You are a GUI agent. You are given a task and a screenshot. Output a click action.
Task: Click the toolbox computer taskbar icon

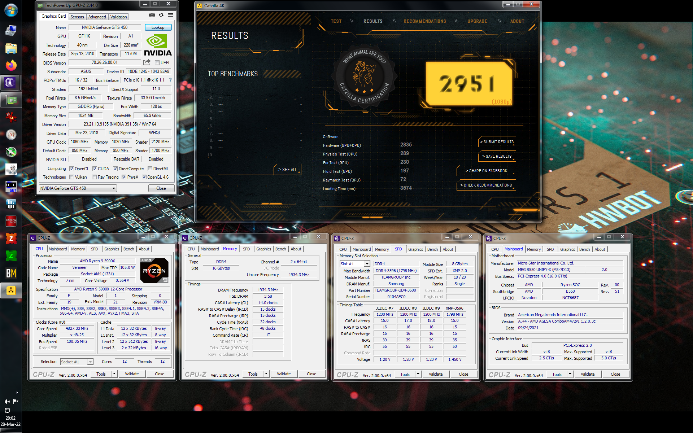click(x=11, y=31)
